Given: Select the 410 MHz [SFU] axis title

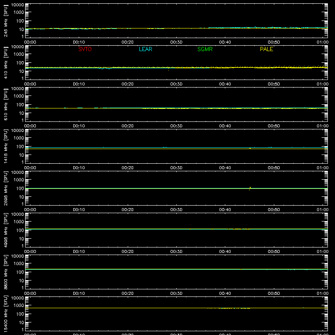Looking at the screenshot, I should (x=5, y=62).
